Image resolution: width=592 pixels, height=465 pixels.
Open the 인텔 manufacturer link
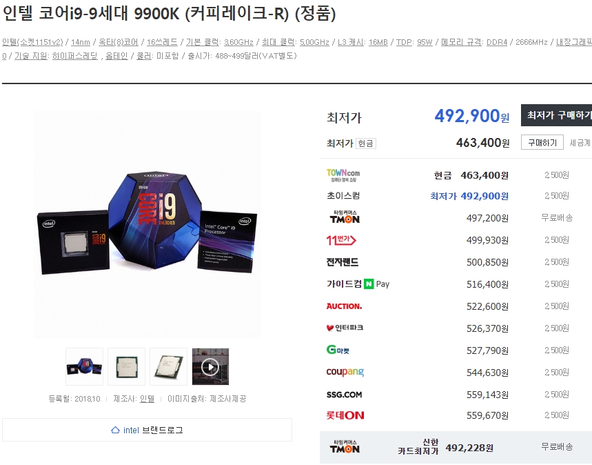[x=147, y=399]
